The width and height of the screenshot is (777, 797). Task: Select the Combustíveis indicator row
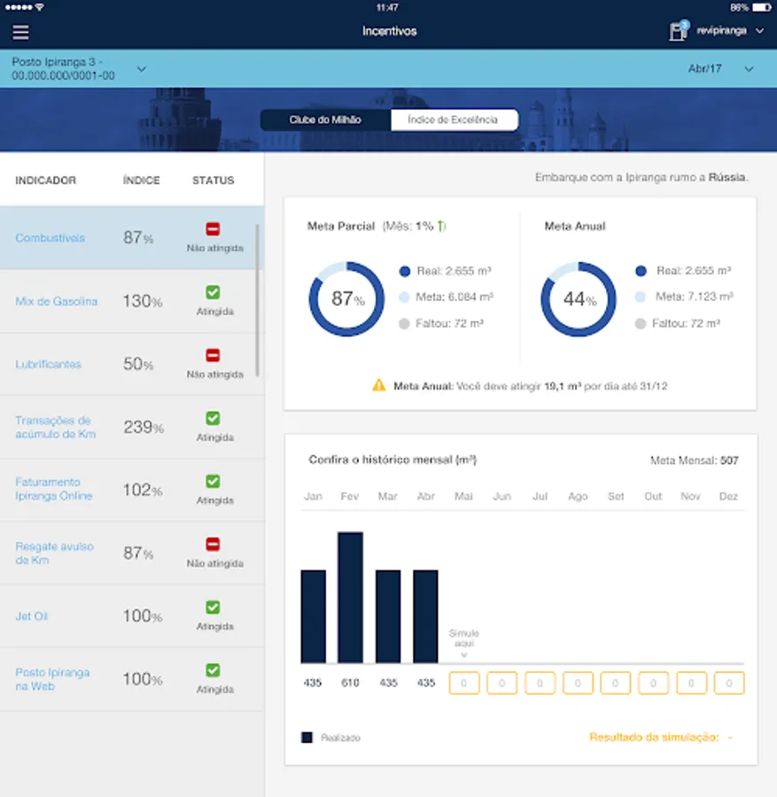[132, 237]
